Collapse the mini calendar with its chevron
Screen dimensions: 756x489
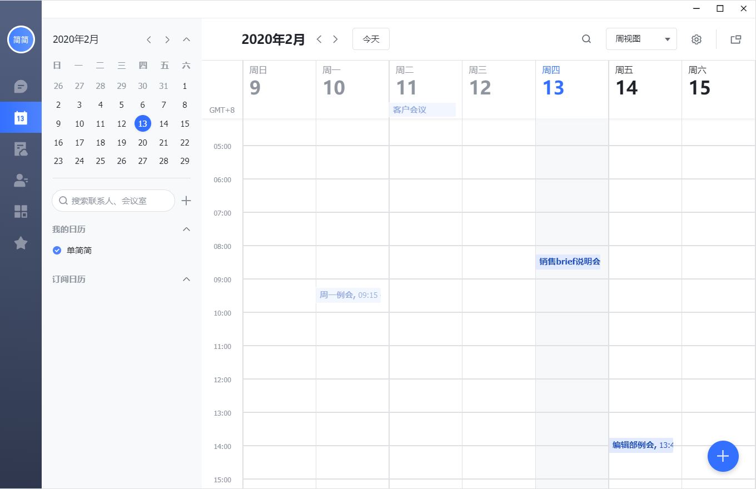coord(186,39)
